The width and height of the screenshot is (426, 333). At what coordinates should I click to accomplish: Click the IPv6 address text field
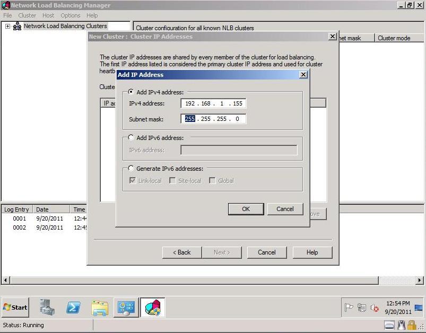pos(239,150)
